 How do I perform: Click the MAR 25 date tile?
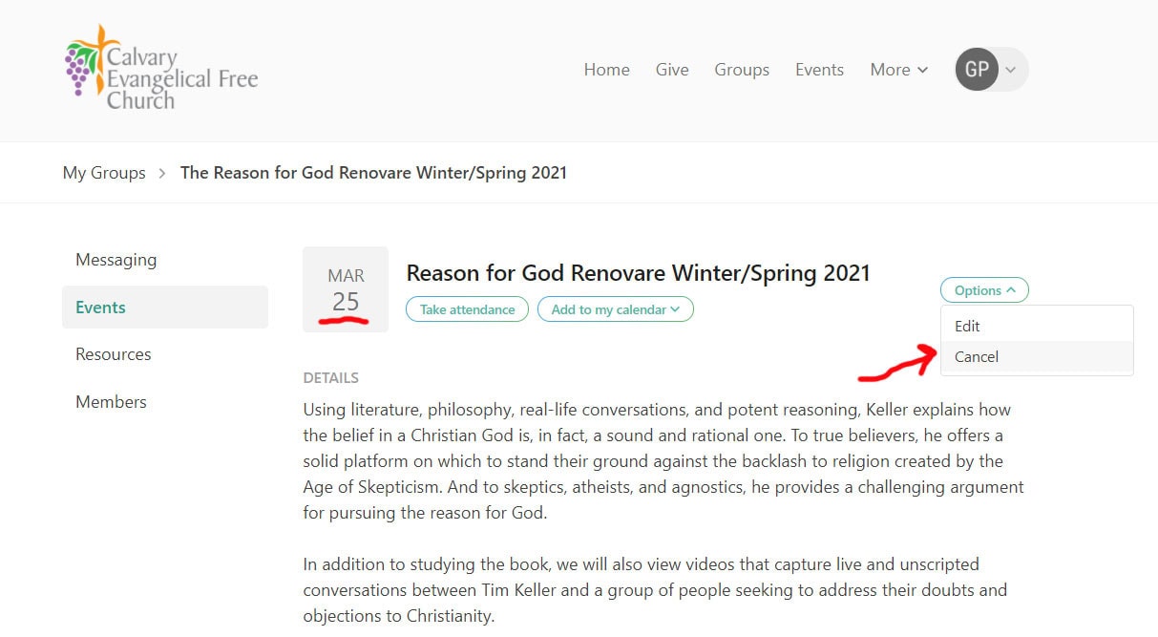click(x=346, y=289)
